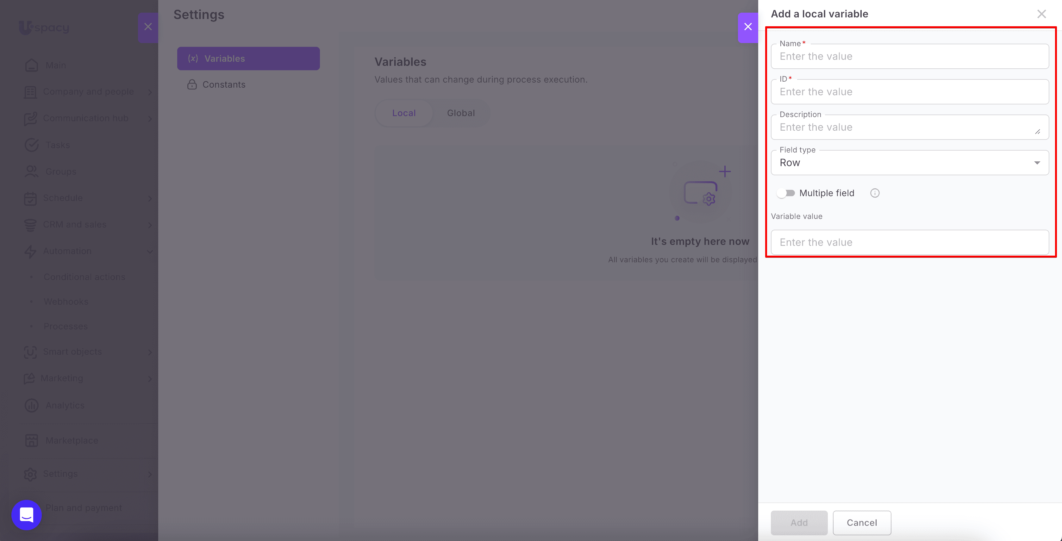Focus the ID input field
Screen dimensions: 1062x541
pos(910,92)
